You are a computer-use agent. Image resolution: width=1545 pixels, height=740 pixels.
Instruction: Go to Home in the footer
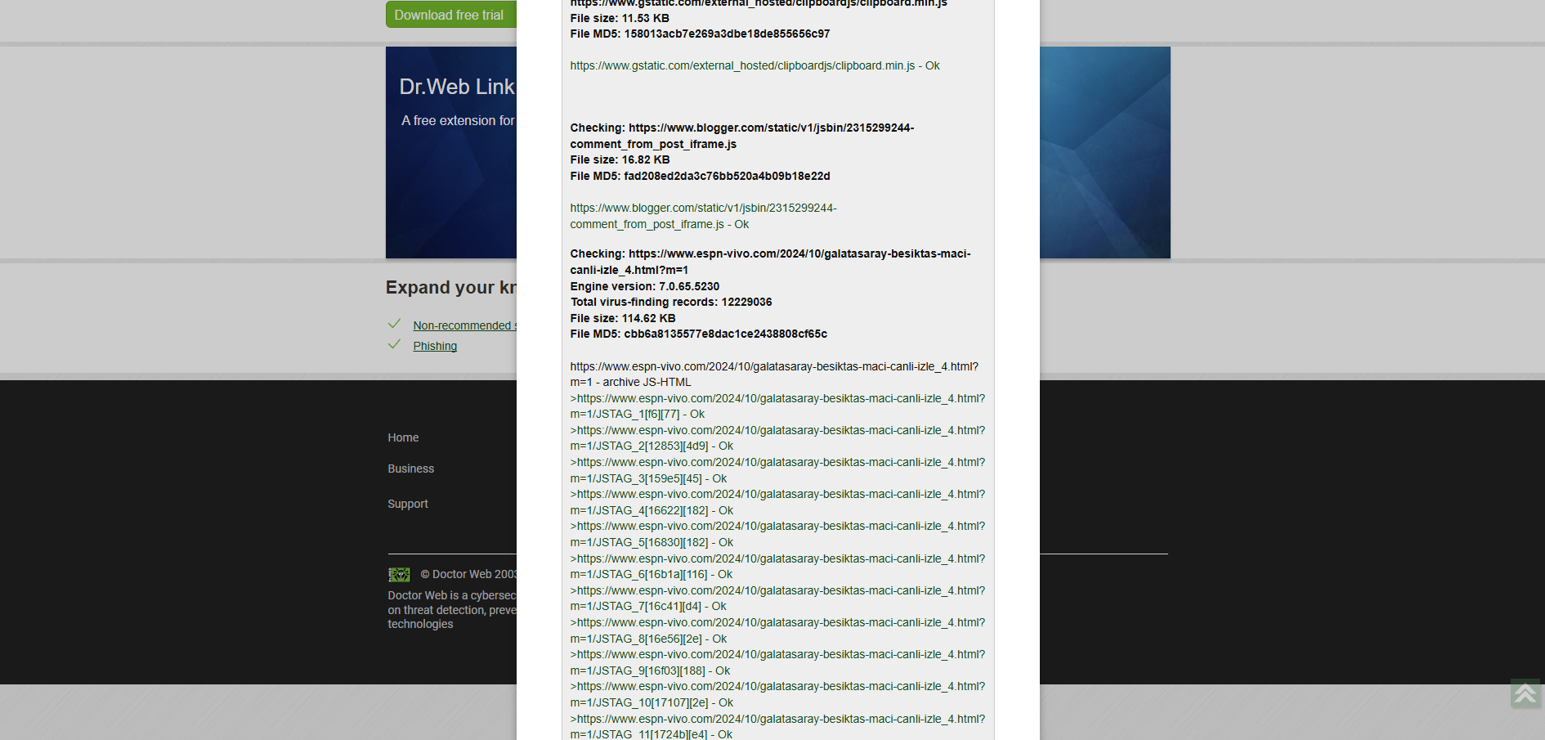[x=403, y=437]
